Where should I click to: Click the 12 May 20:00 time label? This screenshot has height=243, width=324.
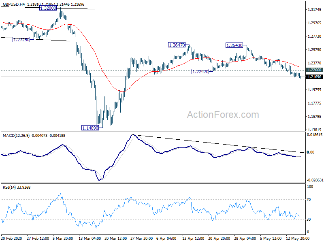pyautogui.click(x=298, y=238)
